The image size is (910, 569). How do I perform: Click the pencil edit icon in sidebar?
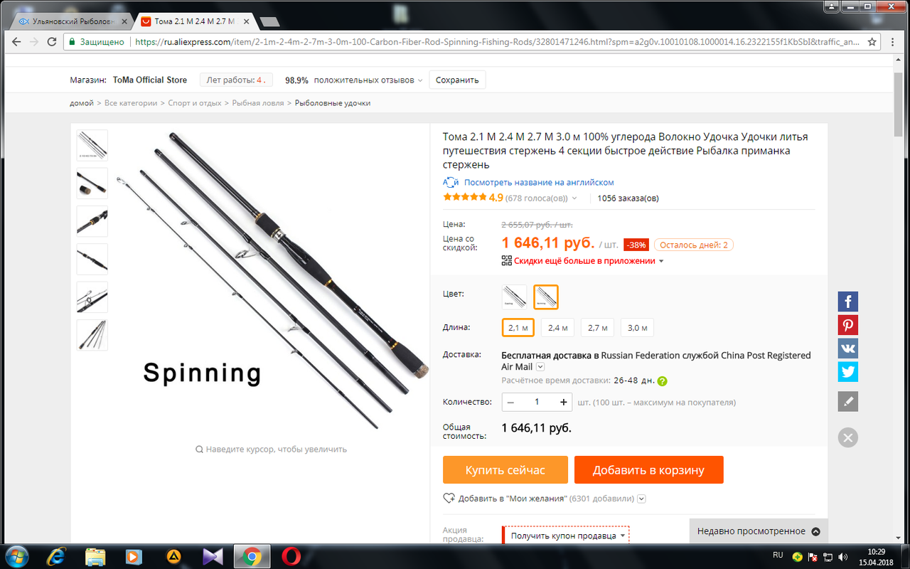(847, 401)
